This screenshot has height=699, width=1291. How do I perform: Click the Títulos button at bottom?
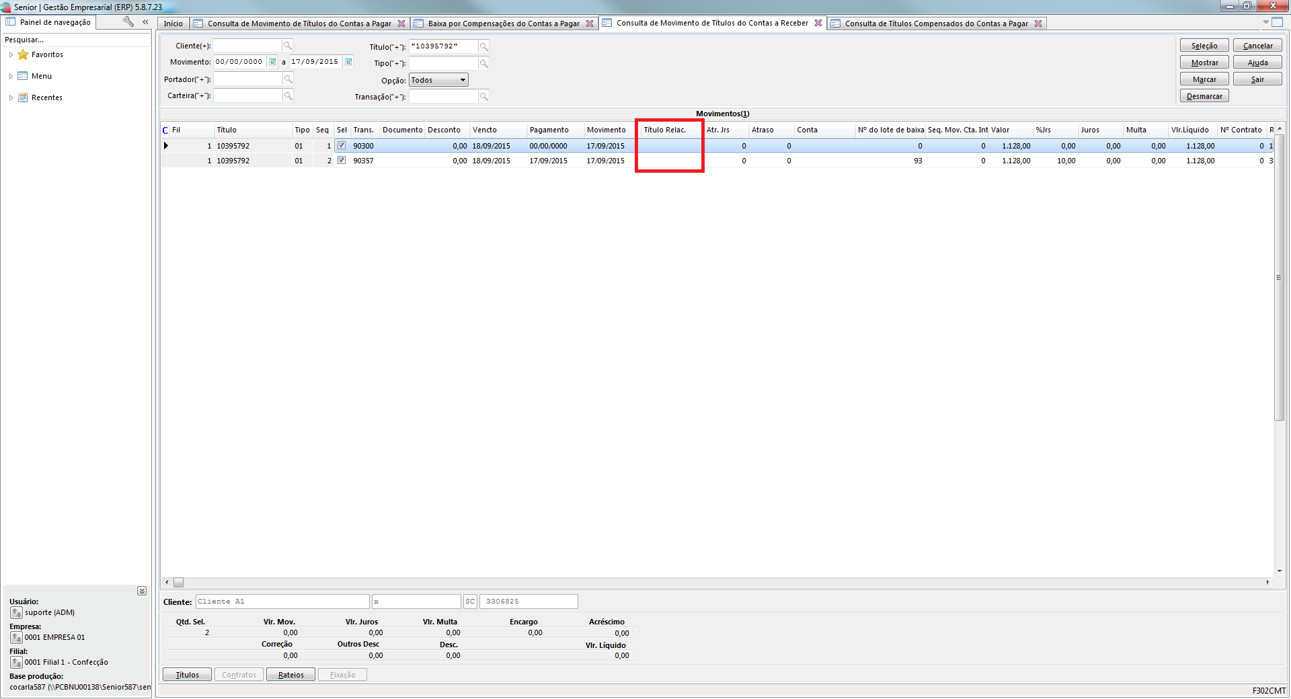[187, 675]
